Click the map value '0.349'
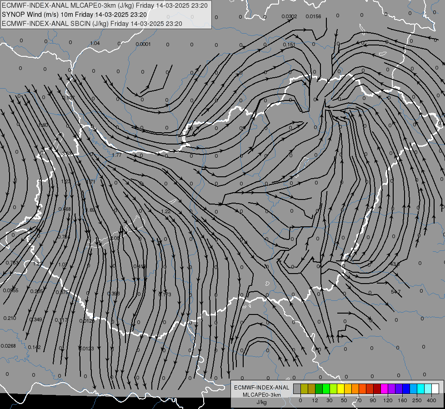 [35, 319]
